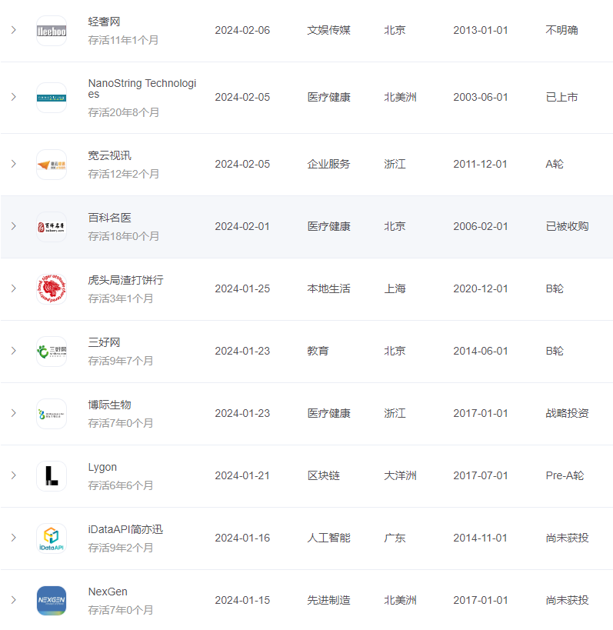Select the 人工智能 industry cell
613x630 pixels.
(x=328, y=538)
